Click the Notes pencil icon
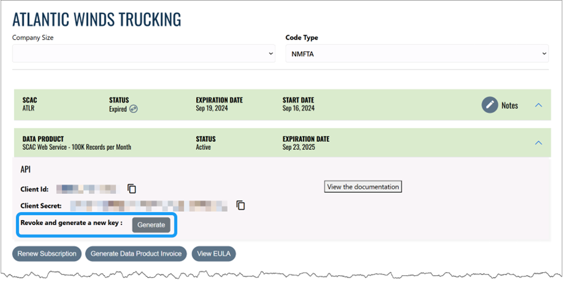This screenshot has height=282, width=563. click(490, 105)
